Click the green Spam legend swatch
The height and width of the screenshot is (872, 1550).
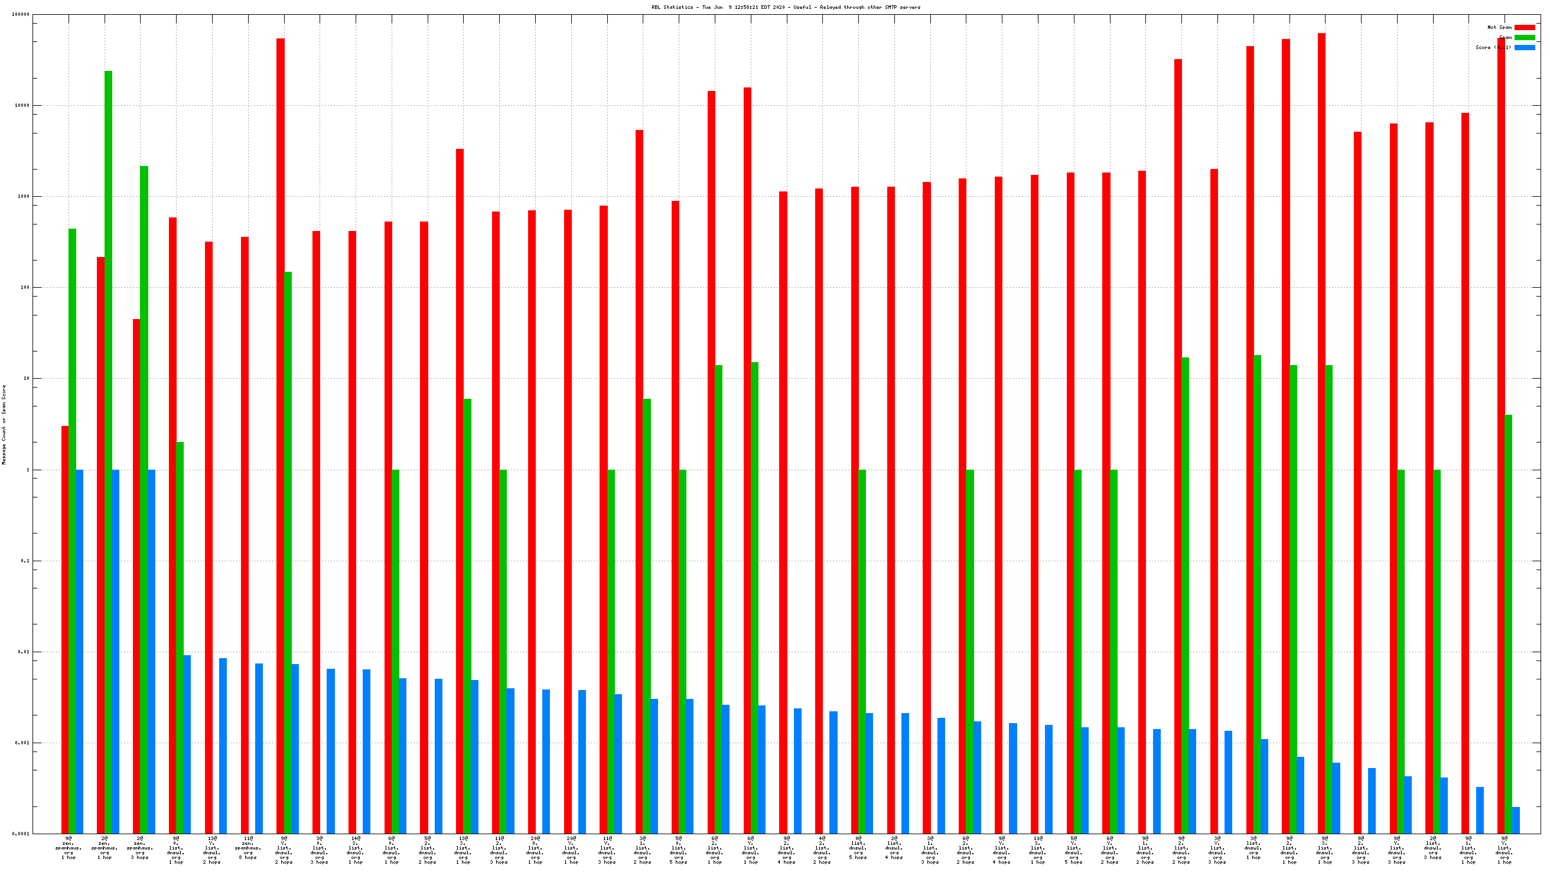[1524, 37]
